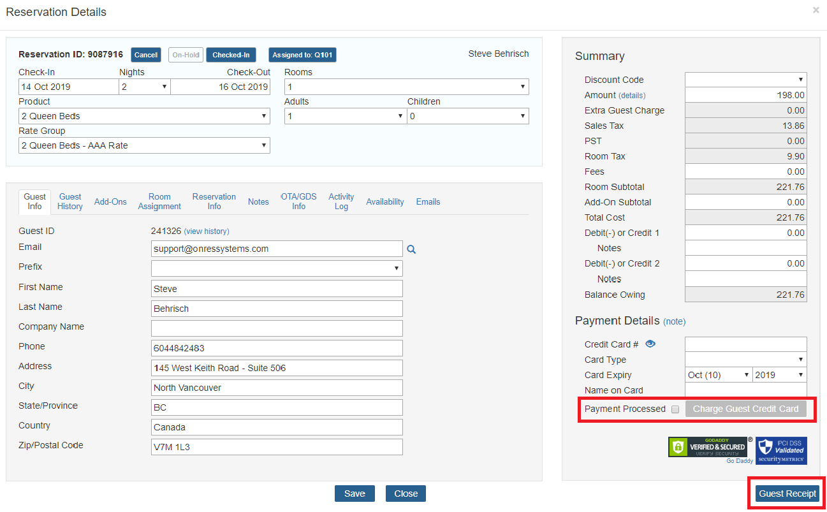Click the email search magnifier icon
The width and height of the screenshot is (827, 512).
tap(411, 249)
